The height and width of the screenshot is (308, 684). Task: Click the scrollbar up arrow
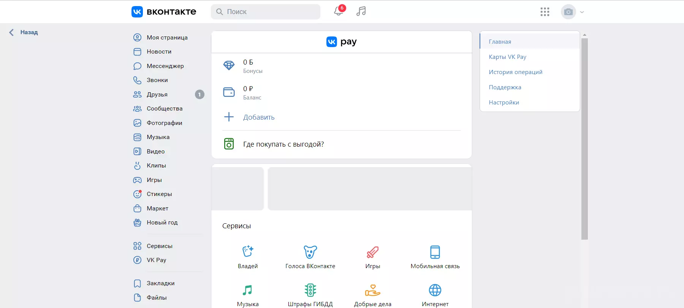(584, 35)
